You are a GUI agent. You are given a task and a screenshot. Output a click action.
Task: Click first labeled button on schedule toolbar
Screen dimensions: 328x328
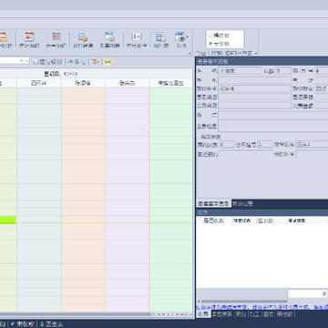point(47,62)
